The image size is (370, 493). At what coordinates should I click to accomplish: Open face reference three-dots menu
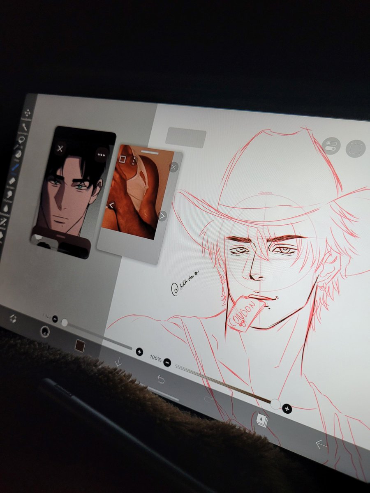pos(101,155)
